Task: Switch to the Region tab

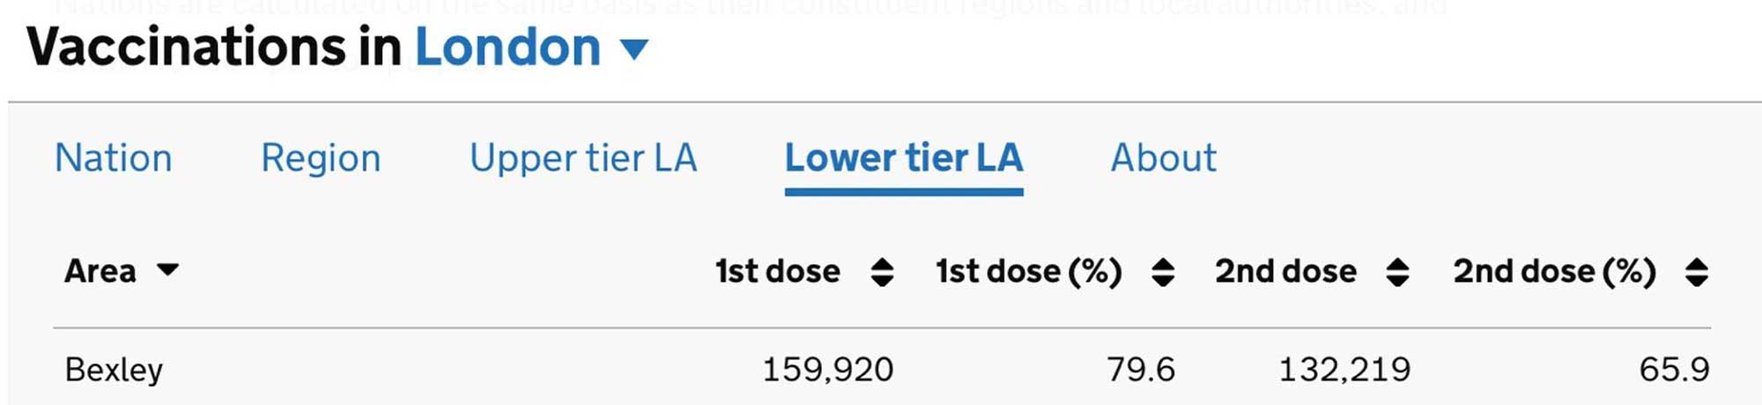Action: tap(321, 158)
